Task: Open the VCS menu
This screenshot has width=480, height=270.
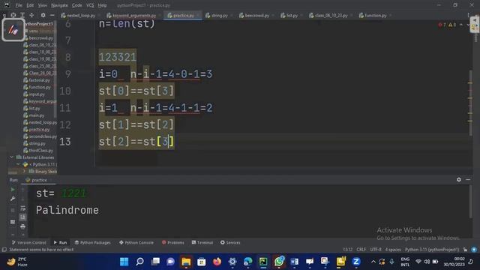Action: [90, 5]
